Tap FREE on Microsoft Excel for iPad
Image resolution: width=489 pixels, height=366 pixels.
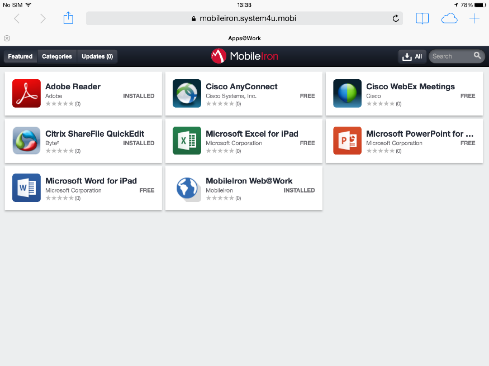point(307,143)
